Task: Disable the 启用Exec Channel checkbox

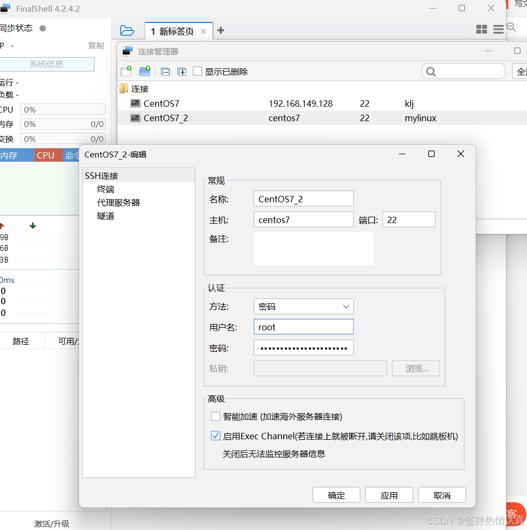Action: tap(215, 436)
